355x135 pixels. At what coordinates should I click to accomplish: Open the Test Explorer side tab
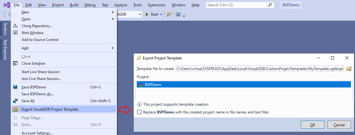pos(5,49)
